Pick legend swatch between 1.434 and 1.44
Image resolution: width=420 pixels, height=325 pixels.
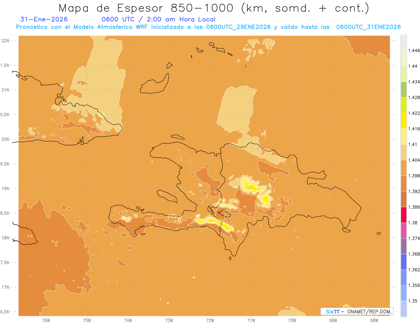(x=404, y=74)
